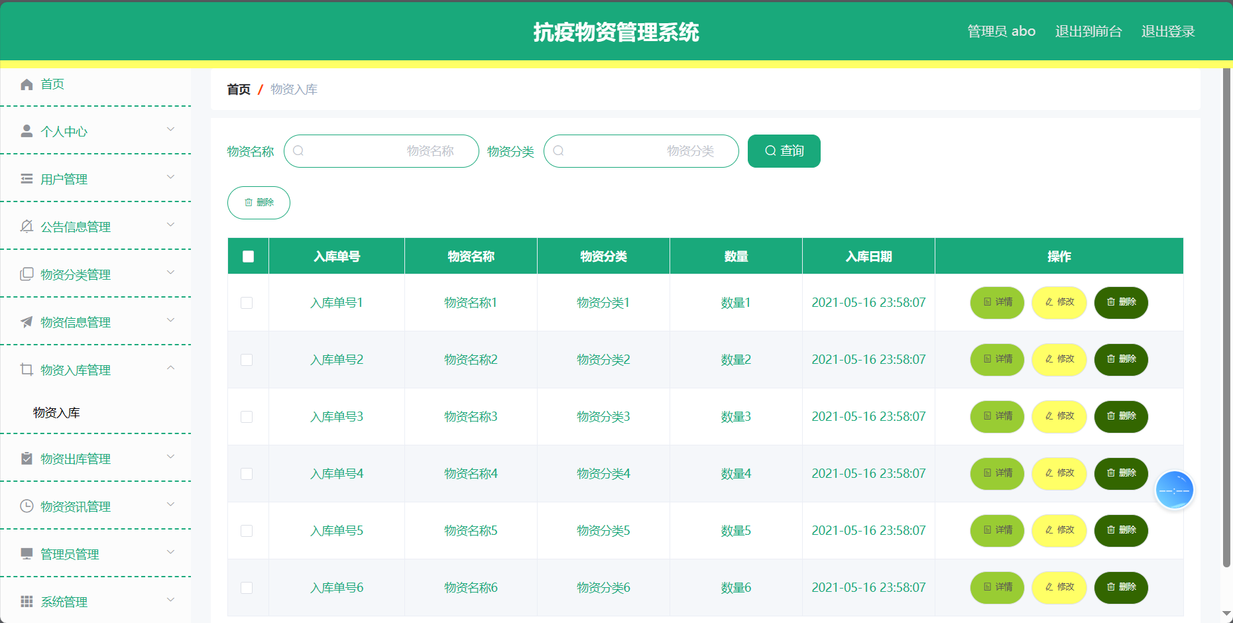1233x623 pixels.
Task: Expand the 个人中心 menu chevron
Action: (x=170, y=129)
